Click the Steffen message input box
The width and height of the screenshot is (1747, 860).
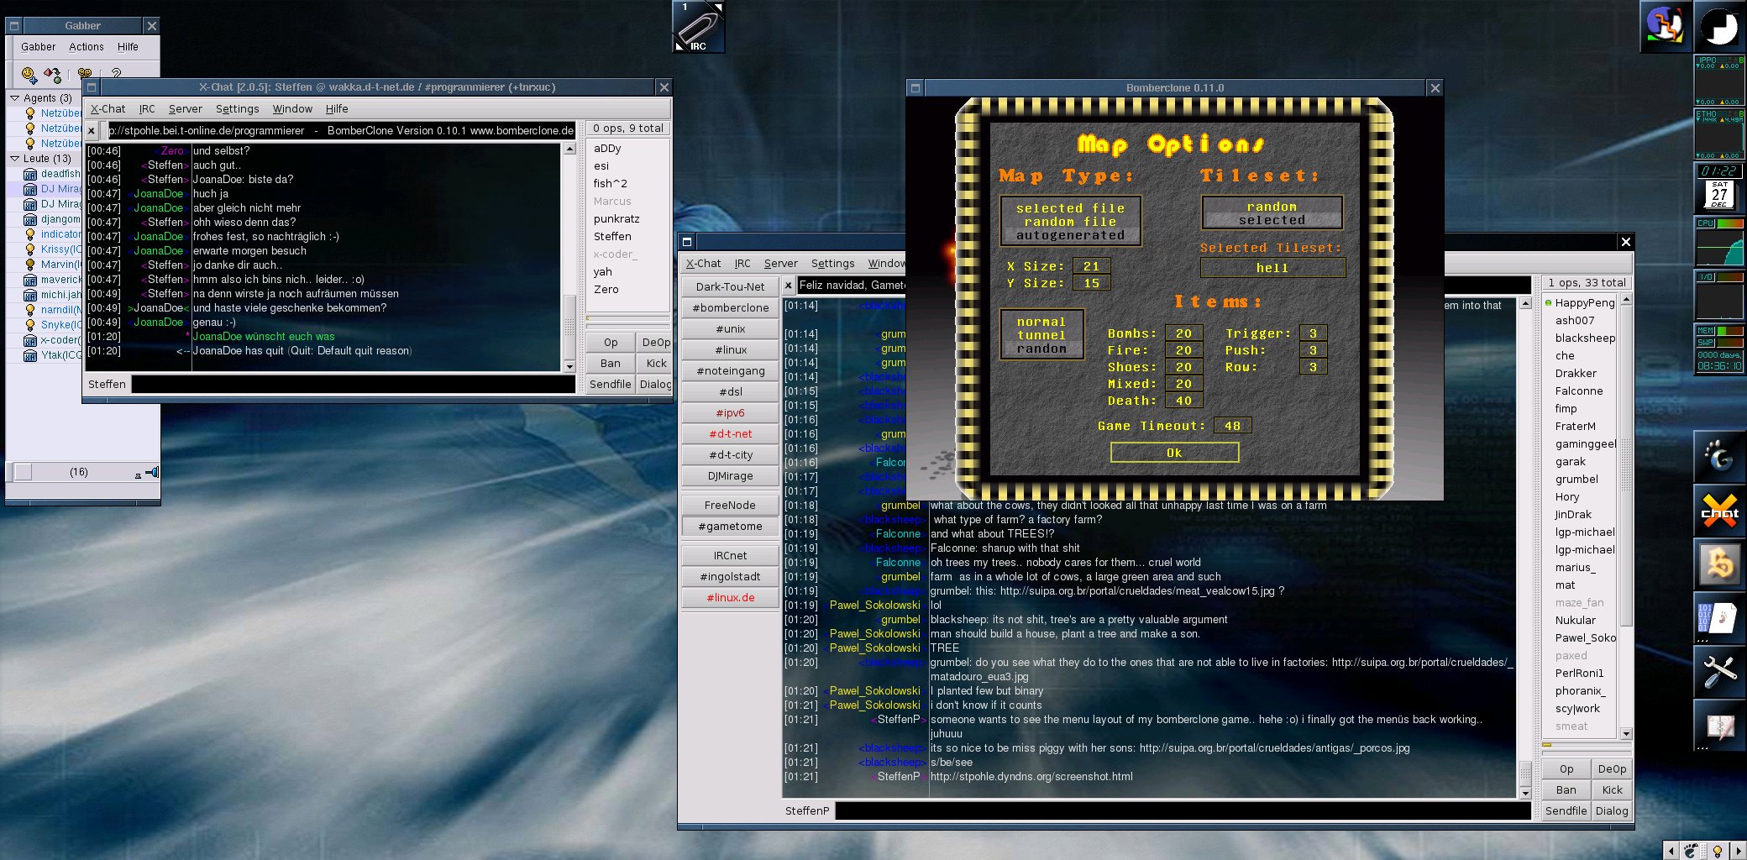click(x=354, y=384)
